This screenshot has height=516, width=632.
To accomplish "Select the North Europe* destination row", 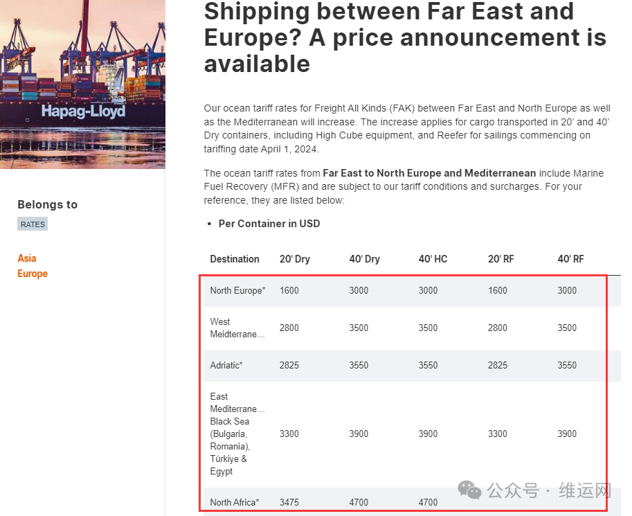I will click(412, 290).
